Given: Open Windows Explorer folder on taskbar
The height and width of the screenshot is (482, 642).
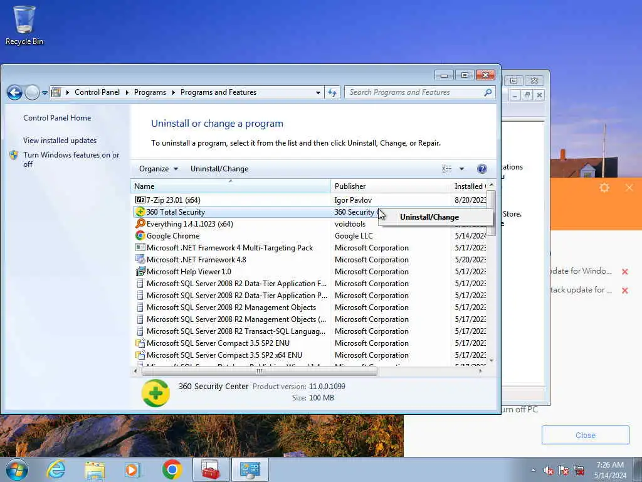Looking at the screenshot, I should tap(95, 469).
